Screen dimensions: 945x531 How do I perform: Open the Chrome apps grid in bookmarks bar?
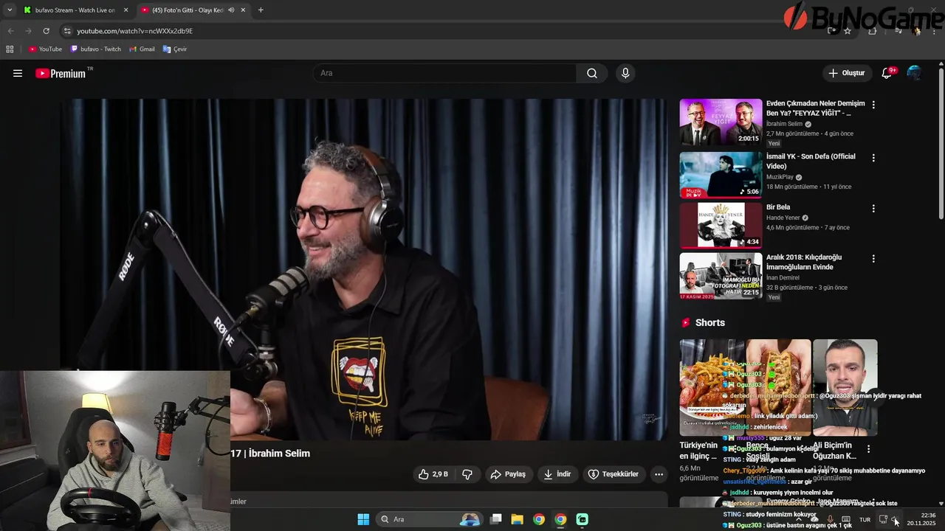pyautogui.click(x=10, y=49)
